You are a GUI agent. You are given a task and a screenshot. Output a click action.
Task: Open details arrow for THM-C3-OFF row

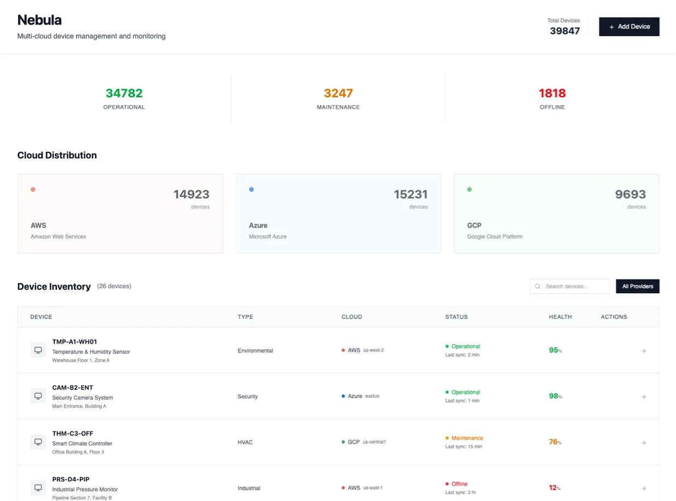click(x=643, y=443)
